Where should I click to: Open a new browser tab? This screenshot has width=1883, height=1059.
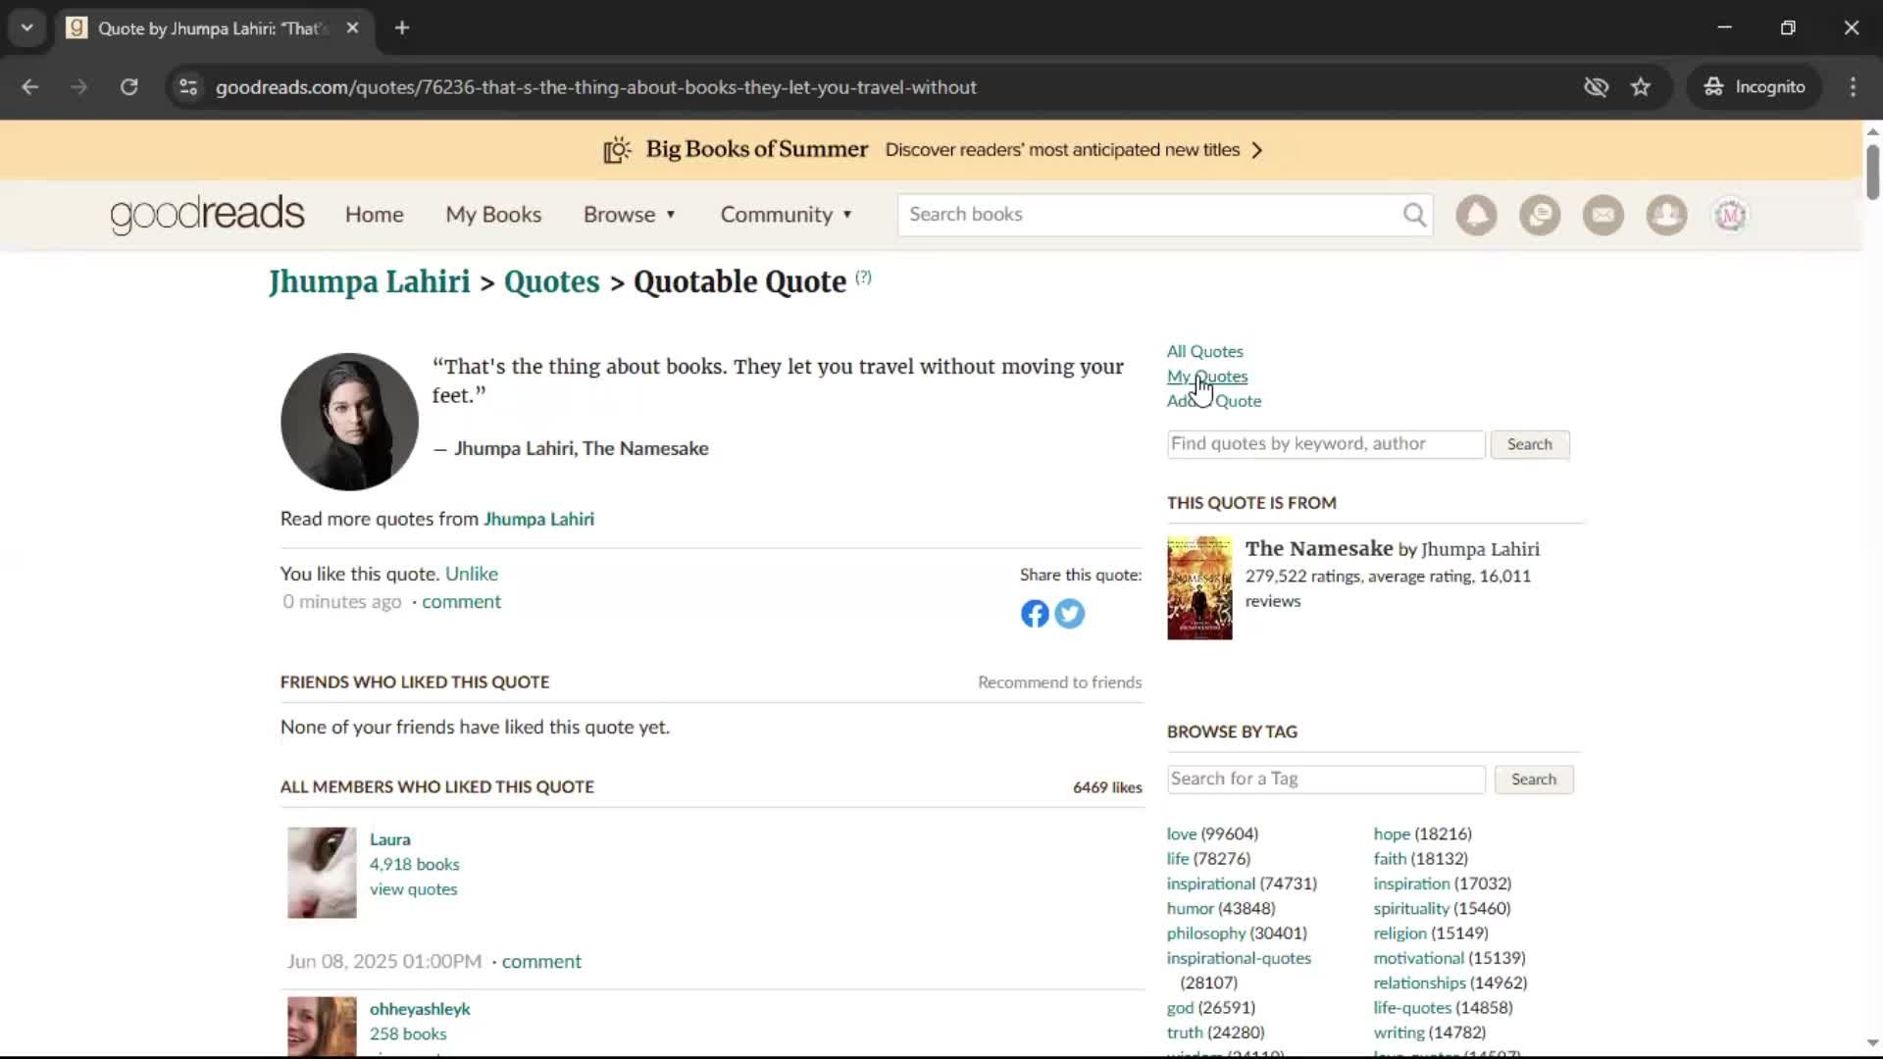tap(402, 28)
